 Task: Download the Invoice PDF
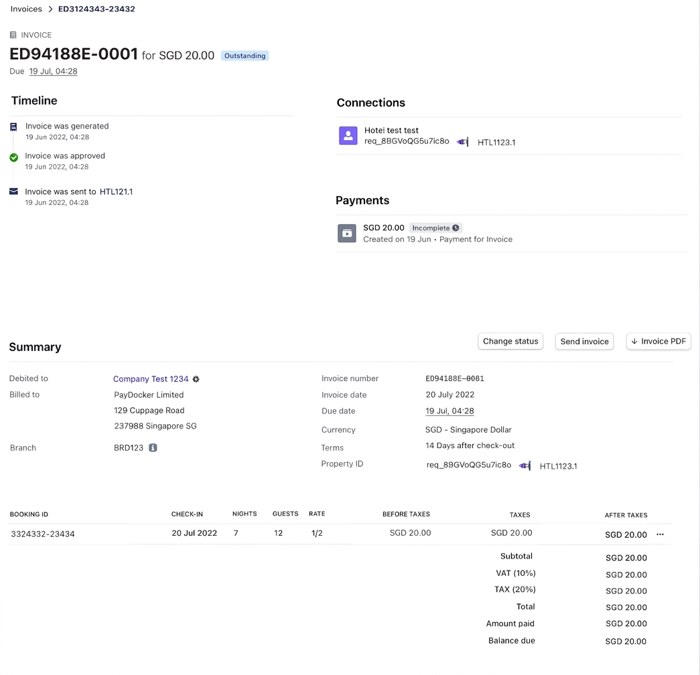658,342
